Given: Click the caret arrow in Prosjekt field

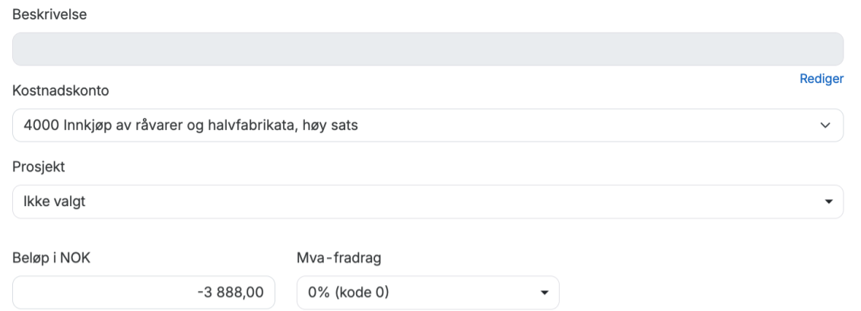Looking at the screenshot, I should click(x=828, y=202).
